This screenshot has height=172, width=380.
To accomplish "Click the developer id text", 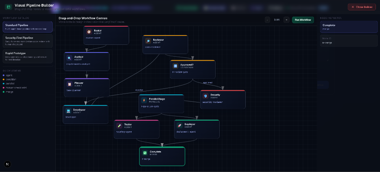I will tap(71, 117).
